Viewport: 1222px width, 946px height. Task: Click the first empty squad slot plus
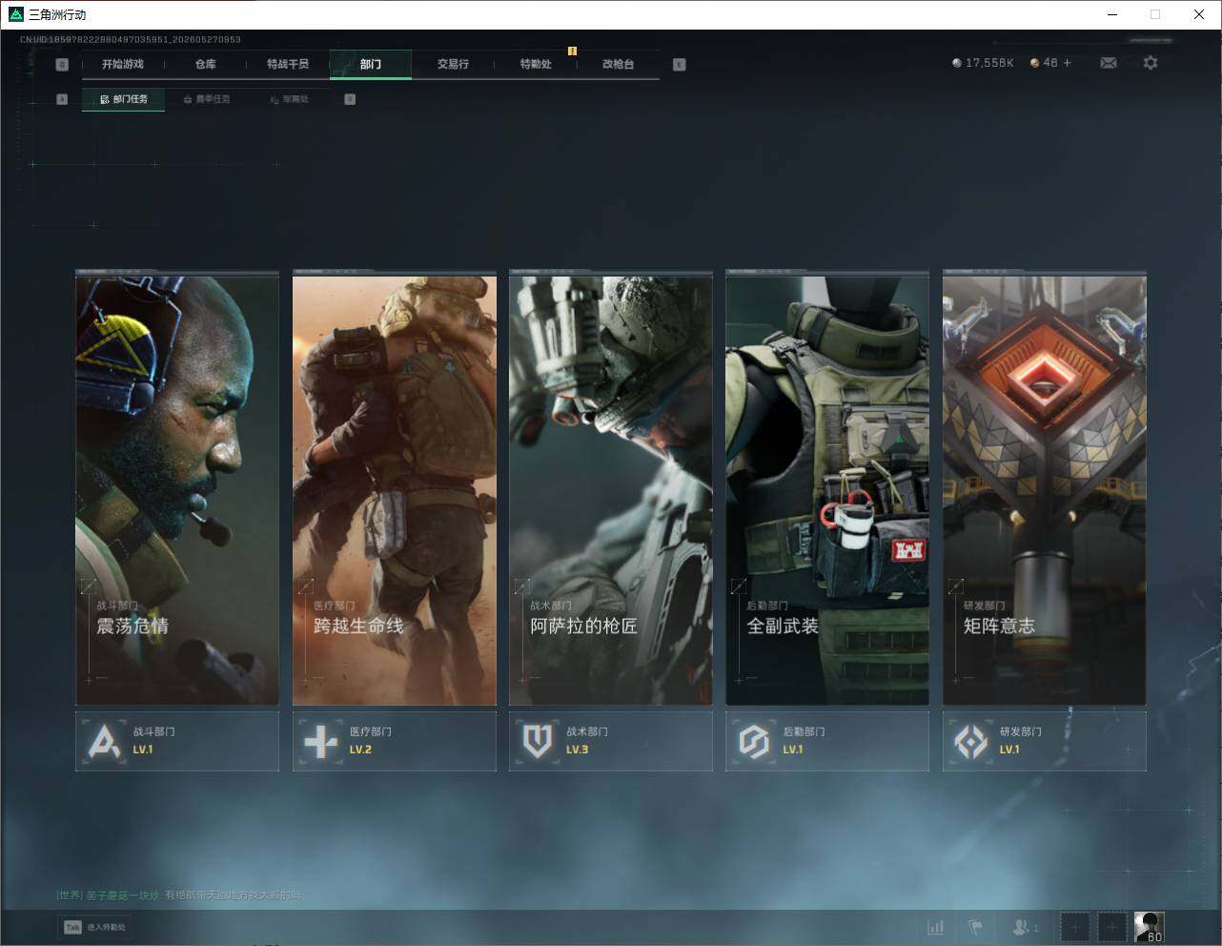coord(1075,927)
